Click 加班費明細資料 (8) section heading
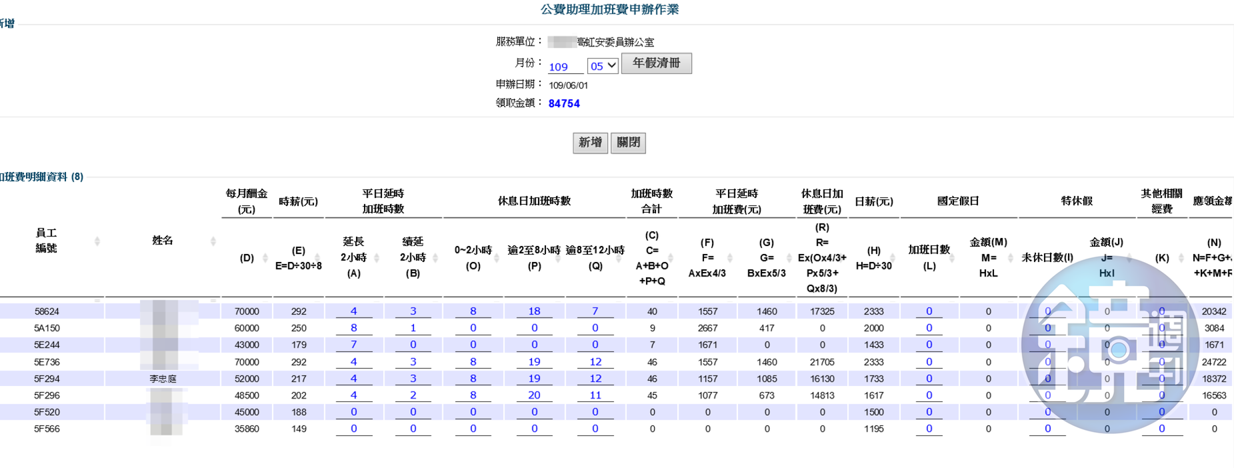The width and height of the screenshot is (1234, 468). [41, 177]
